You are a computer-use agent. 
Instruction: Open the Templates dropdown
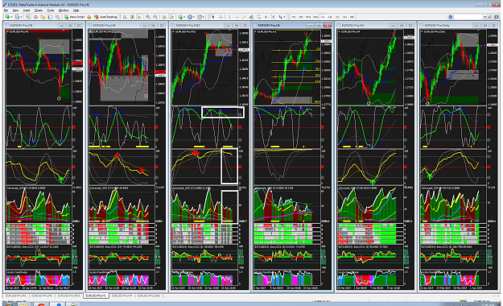click(200, 17)
